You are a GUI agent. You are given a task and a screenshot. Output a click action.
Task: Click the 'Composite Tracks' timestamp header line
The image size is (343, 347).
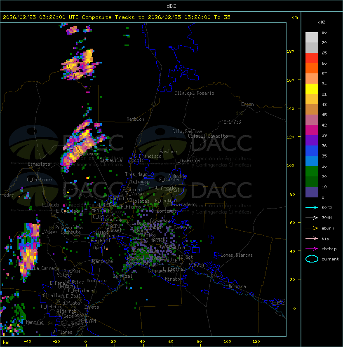point(117,17)
